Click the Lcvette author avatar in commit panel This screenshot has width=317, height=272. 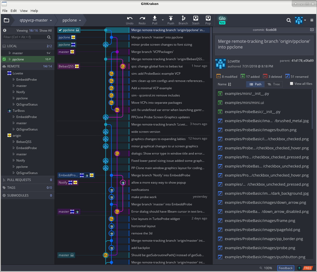pos(220,64)
